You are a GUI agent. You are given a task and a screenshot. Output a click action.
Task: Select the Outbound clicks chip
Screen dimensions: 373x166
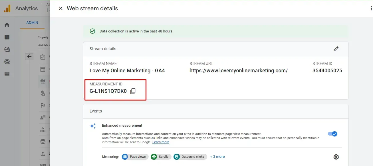click(x=190, y=157)
